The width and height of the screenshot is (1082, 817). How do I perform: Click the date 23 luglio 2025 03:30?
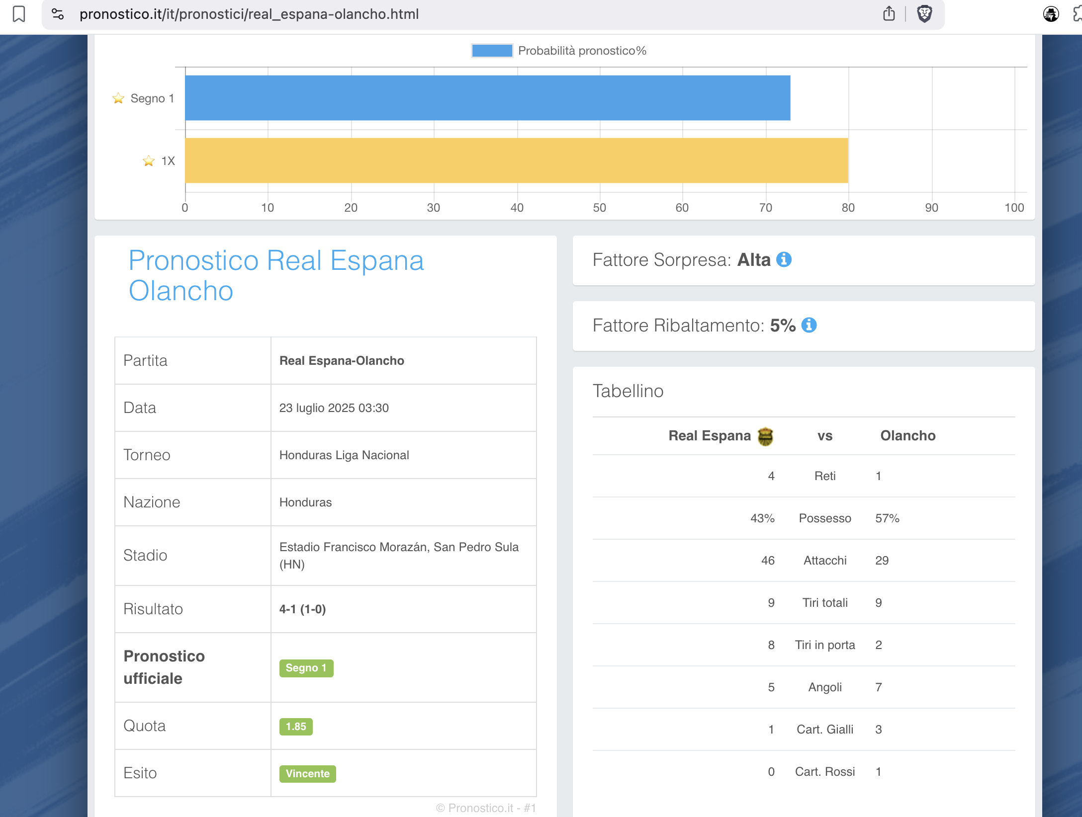pyautogui.click(x=334, y=408)
